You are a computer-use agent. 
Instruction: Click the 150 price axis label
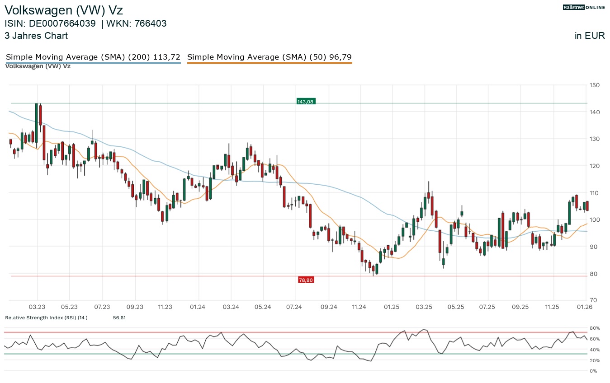(594, 85)
